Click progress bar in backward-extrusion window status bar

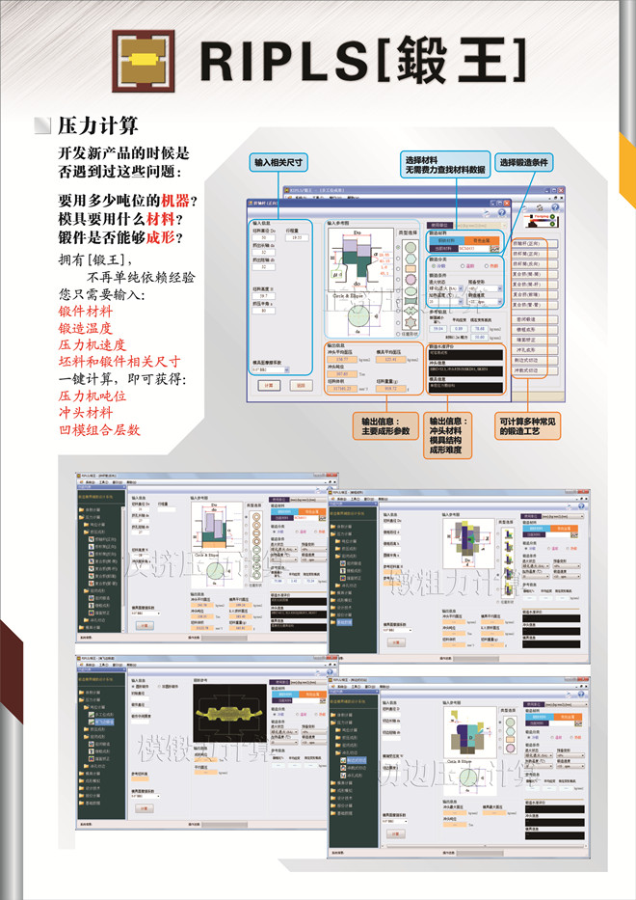225,636
